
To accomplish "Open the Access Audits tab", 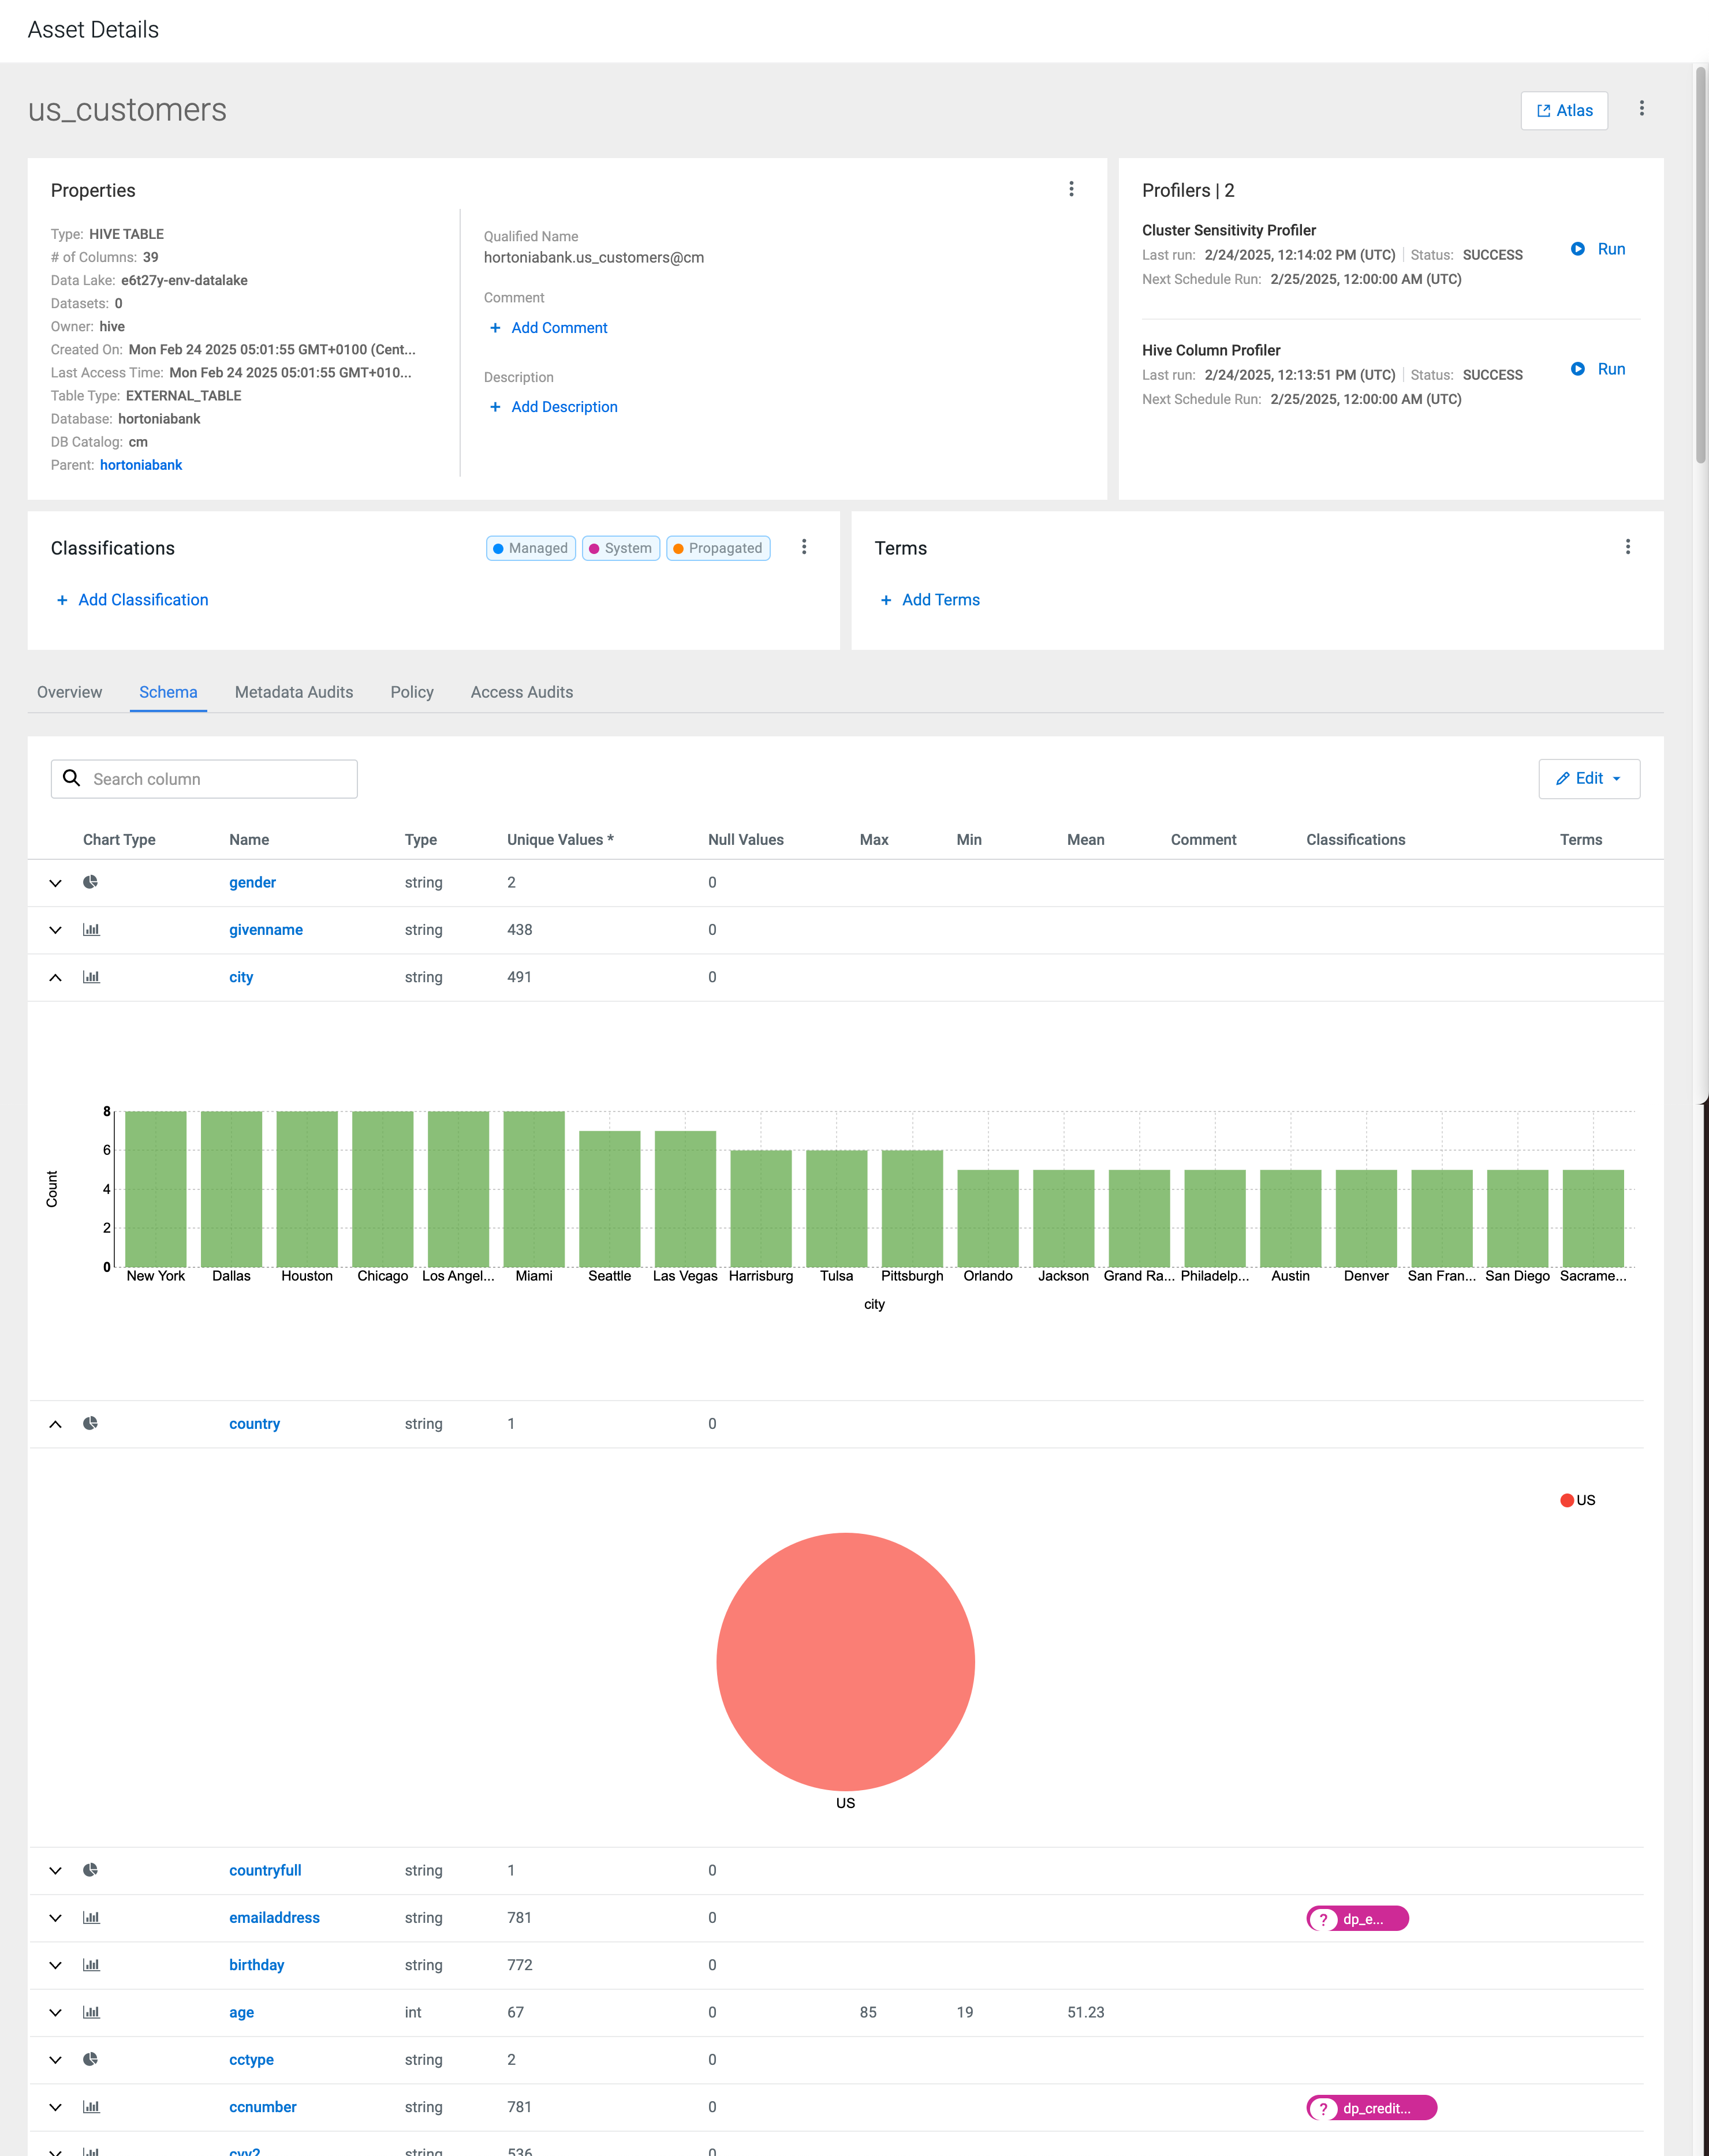I will point(521,692).
